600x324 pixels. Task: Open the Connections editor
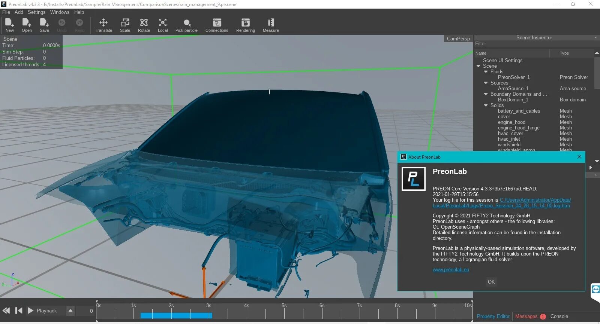click(x=217, y=23)
